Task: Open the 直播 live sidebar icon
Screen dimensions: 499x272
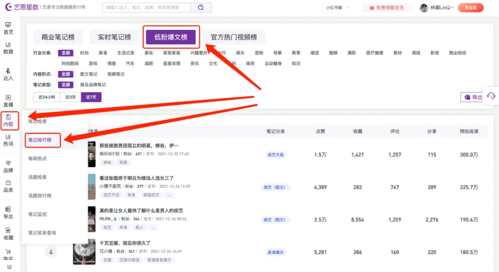Action: coord(8,101)
